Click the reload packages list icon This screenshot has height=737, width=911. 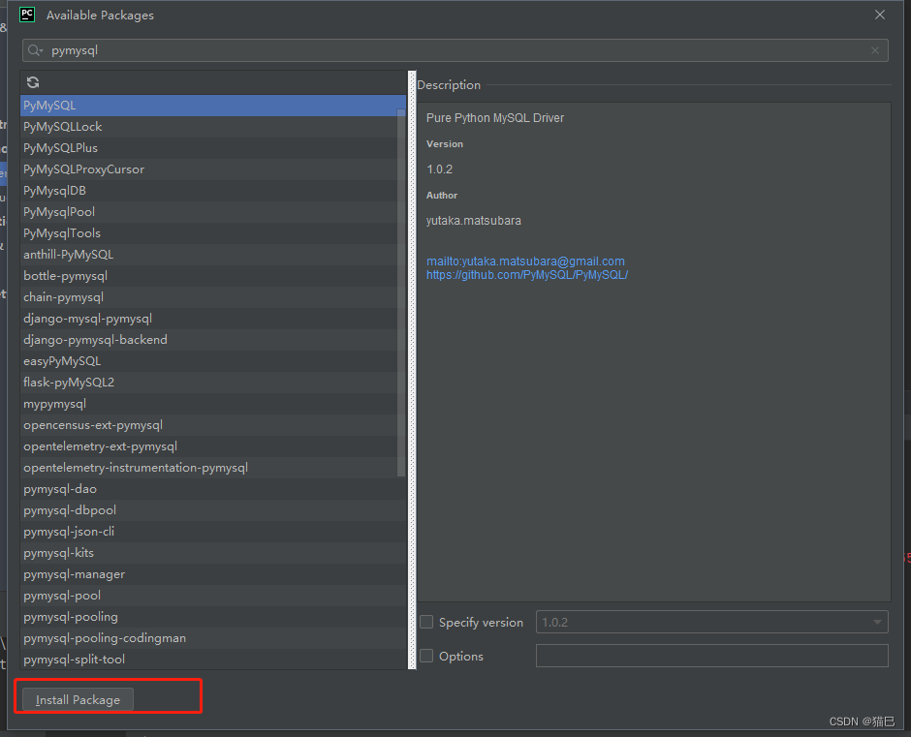click(33, 82)
